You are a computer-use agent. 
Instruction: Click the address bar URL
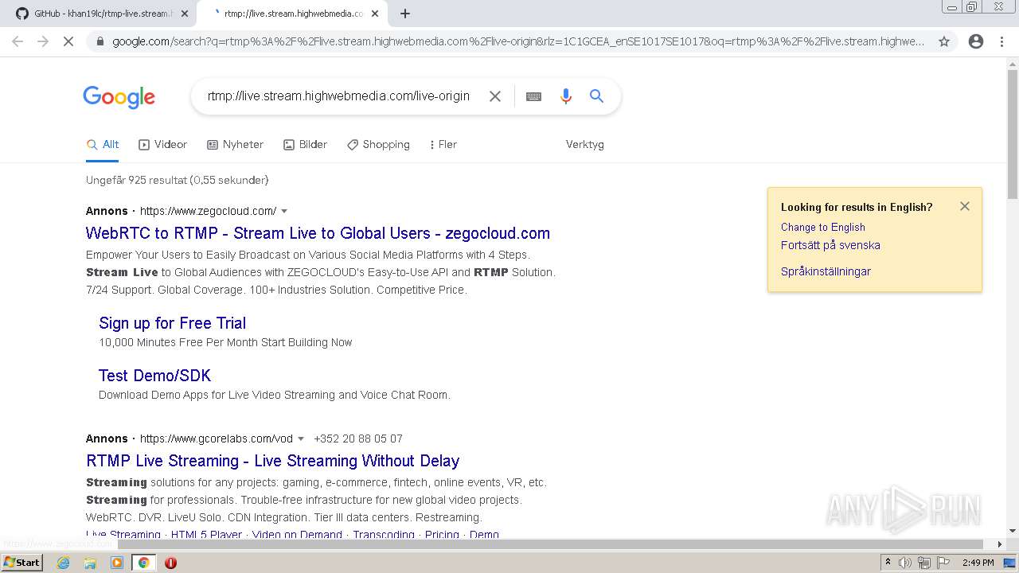517,41
